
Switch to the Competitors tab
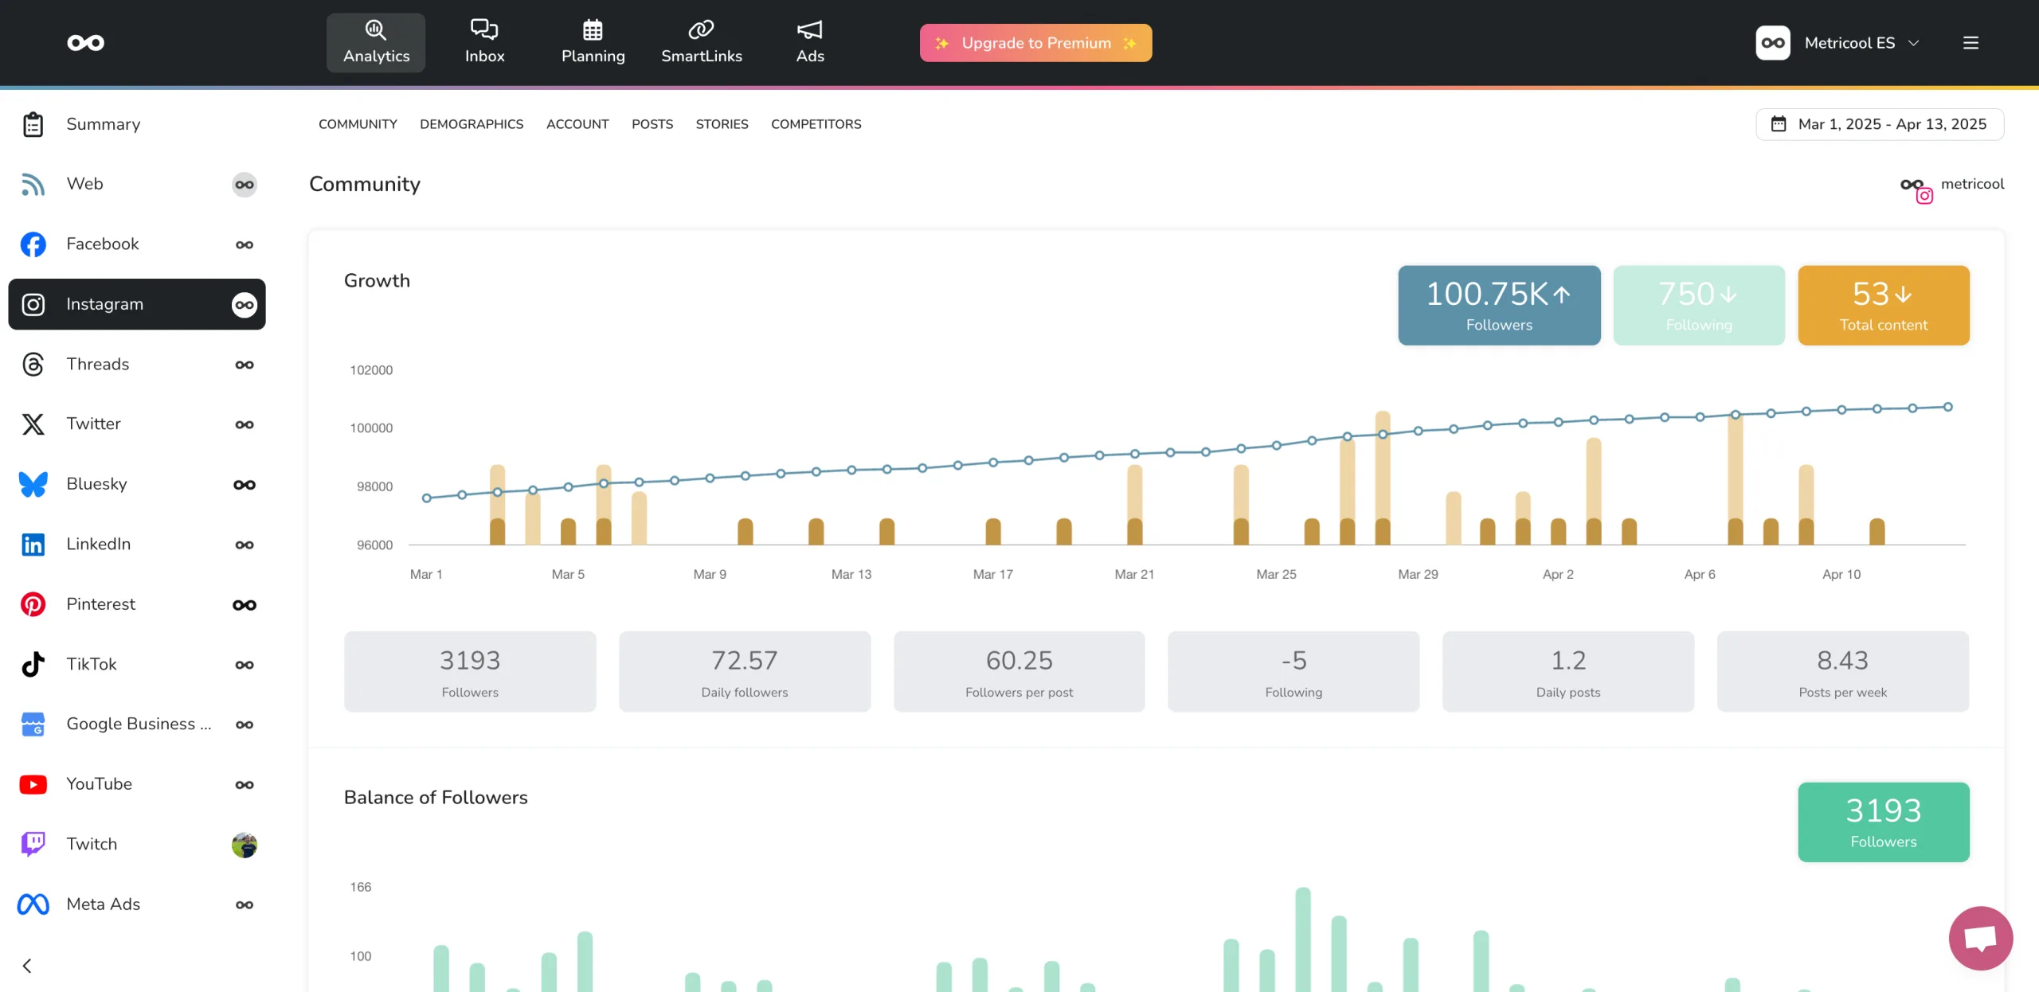[816, 124]
